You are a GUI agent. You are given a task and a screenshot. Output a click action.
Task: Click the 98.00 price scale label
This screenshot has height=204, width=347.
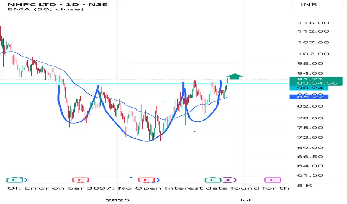pyautogui.click(x=310, y=63)
